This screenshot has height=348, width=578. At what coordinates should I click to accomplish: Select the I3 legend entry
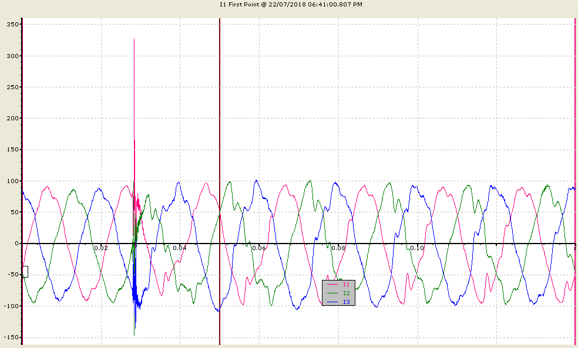pyautogui.click(x=338, y=302)
